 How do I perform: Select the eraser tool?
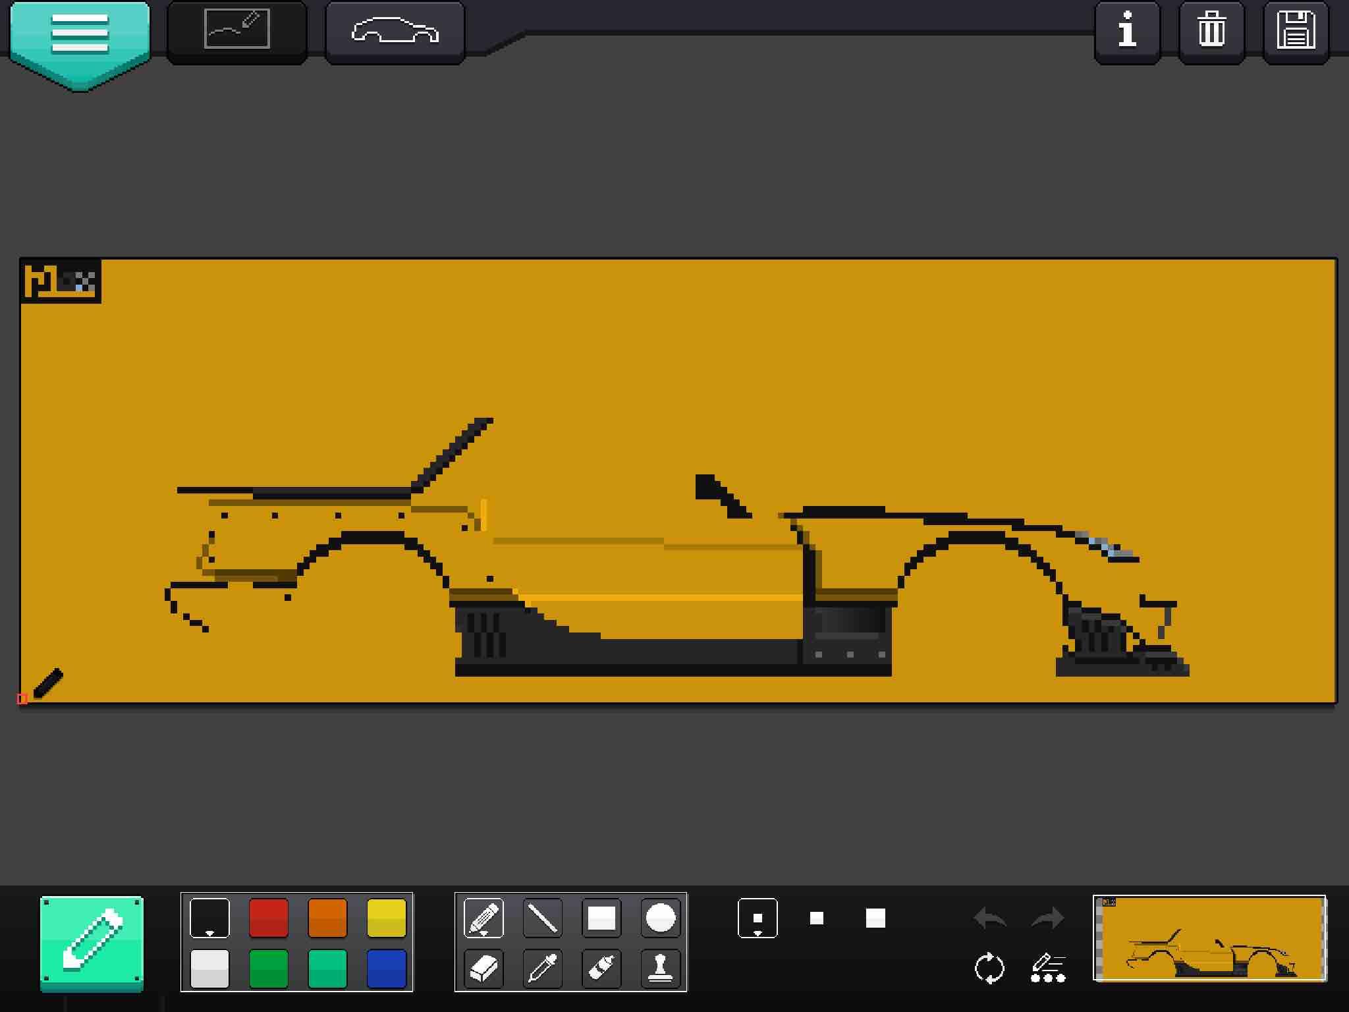[483, 968]
